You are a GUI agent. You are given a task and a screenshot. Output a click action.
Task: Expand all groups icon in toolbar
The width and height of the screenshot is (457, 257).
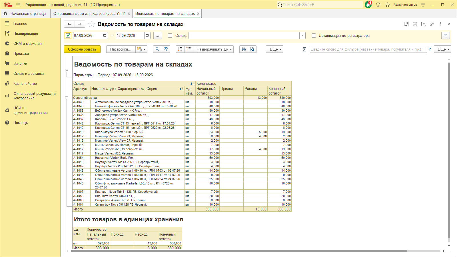pos(189,49)
